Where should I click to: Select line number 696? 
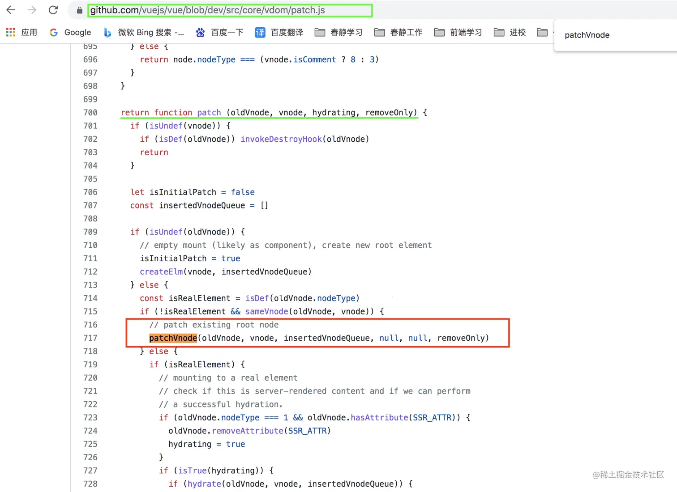pos(90,60)
